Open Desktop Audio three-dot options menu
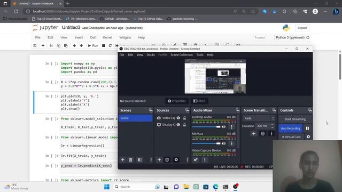 tap(231, 127)
